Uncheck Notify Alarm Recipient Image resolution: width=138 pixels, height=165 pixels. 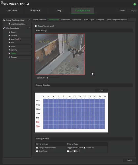(x=37, y=148)
